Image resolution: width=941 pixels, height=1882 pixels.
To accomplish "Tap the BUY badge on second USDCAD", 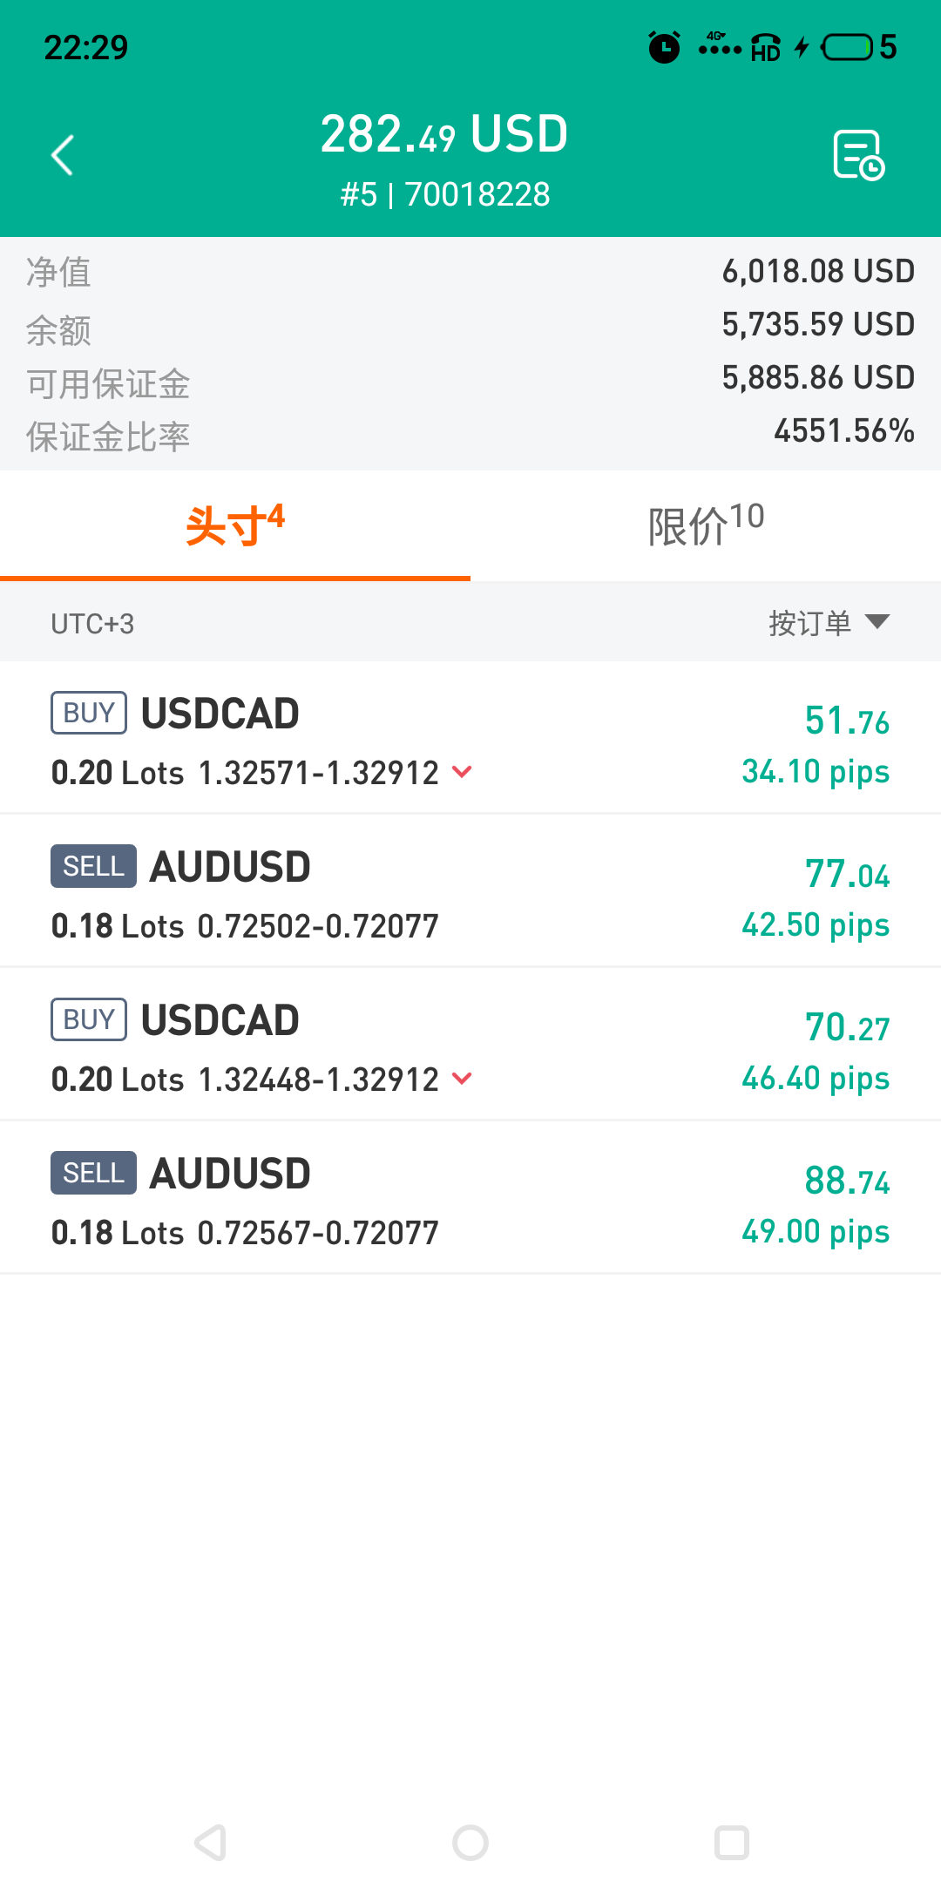I will pyautogui.click(x=89, y=1019).
